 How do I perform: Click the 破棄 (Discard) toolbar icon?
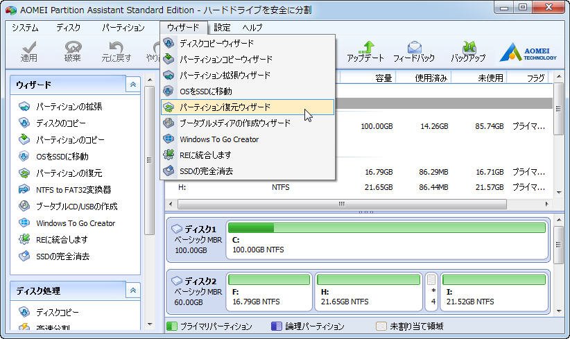pos(73,51)
